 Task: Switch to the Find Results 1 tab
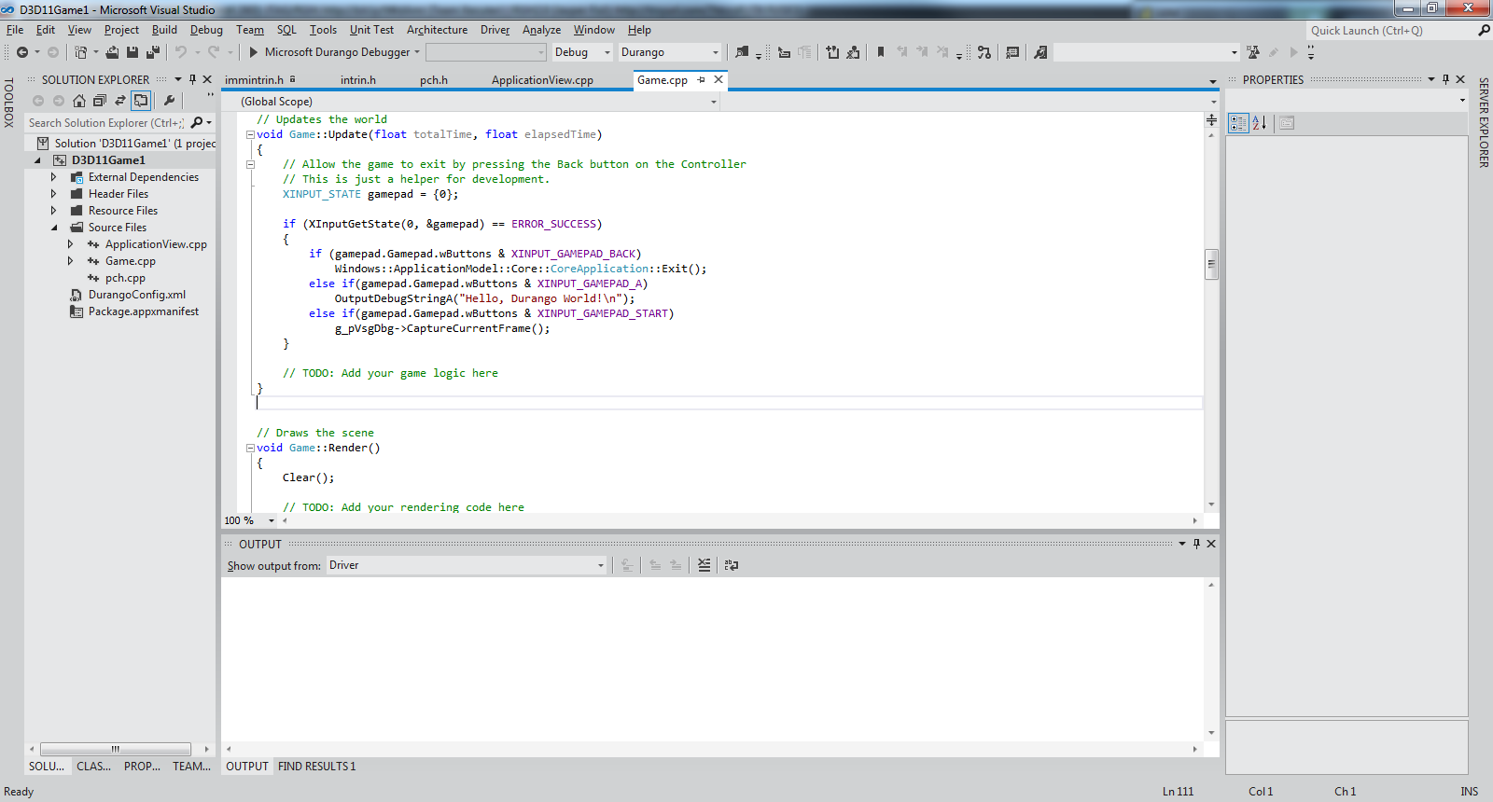(316, 767)
